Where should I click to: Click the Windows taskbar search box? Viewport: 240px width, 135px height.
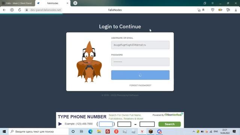pyautogui.click(x=39, y=132)
